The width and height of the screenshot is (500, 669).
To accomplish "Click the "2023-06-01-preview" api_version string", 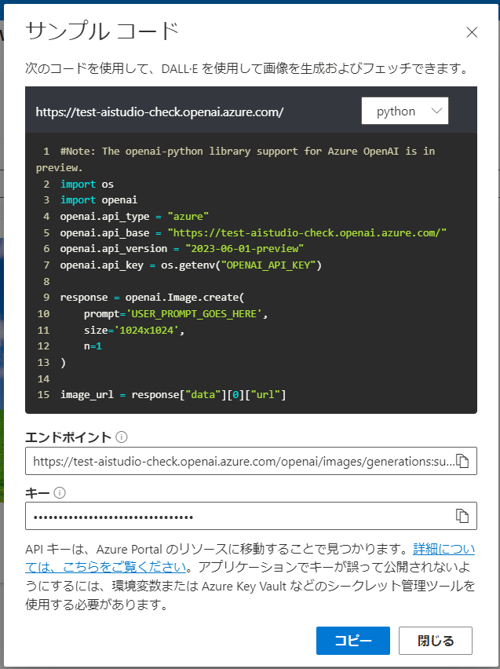I will pos(244,249).
